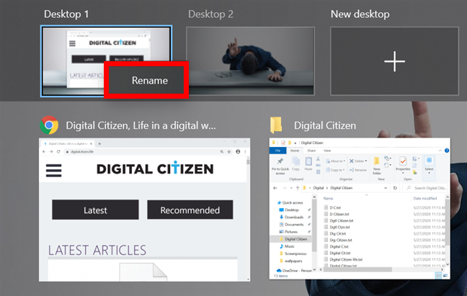This screenshot has width=467, height=296.
Task: Open Chrome's three-dot menu
Action: pyautogui.click(x=245, y=152)
